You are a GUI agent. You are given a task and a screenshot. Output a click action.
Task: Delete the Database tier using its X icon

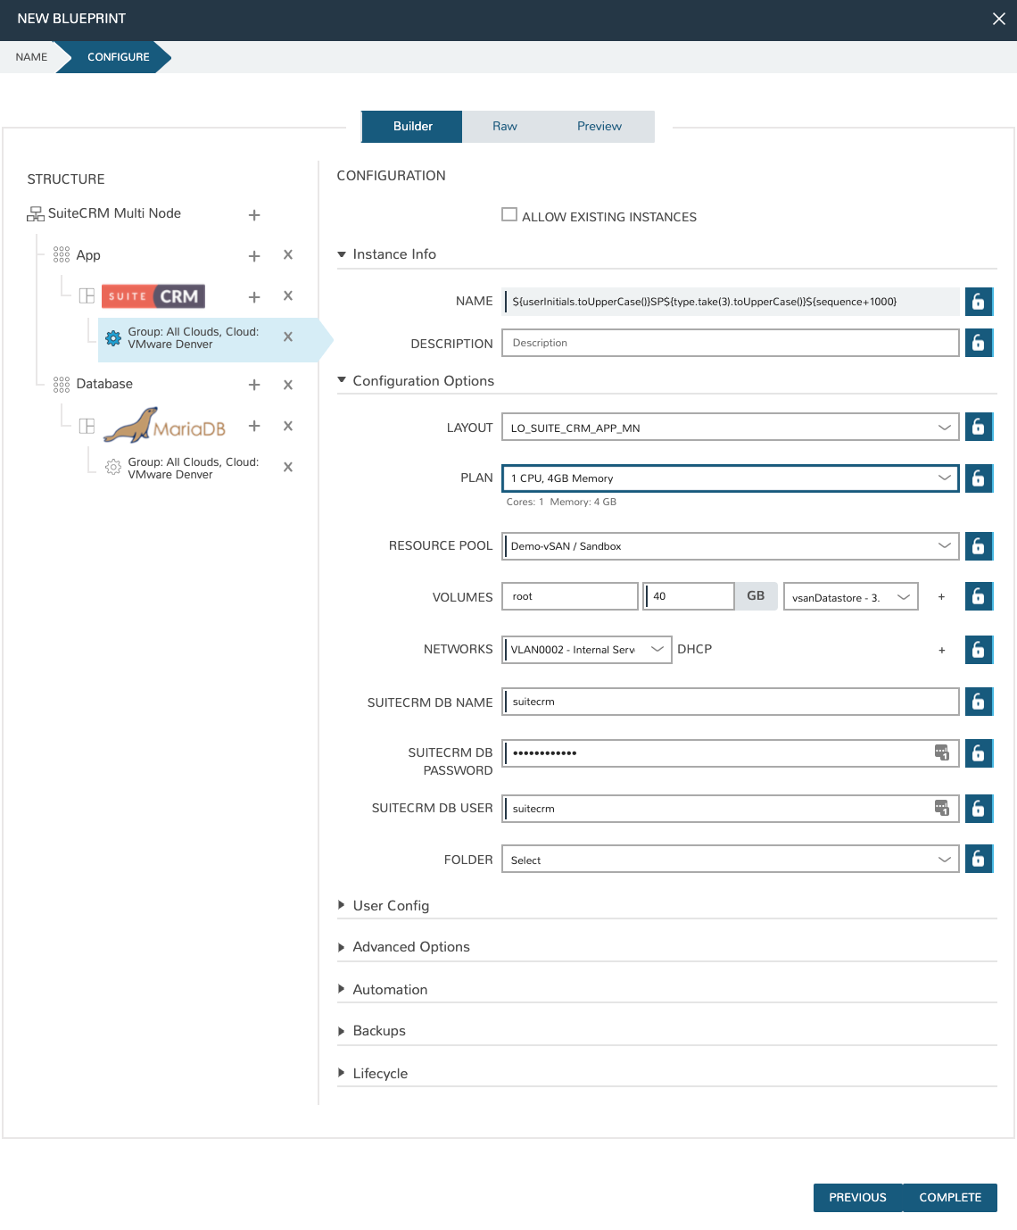tap(288, 386)
